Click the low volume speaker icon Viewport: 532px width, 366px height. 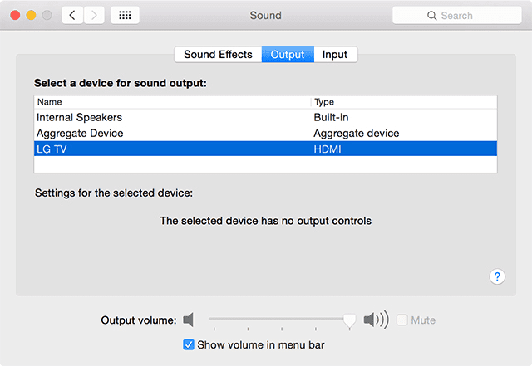tap(189, 320)
